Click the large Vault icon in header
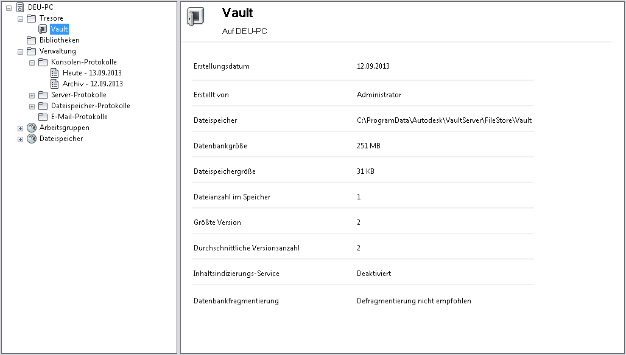626x355 pixels. coord(195,18)
